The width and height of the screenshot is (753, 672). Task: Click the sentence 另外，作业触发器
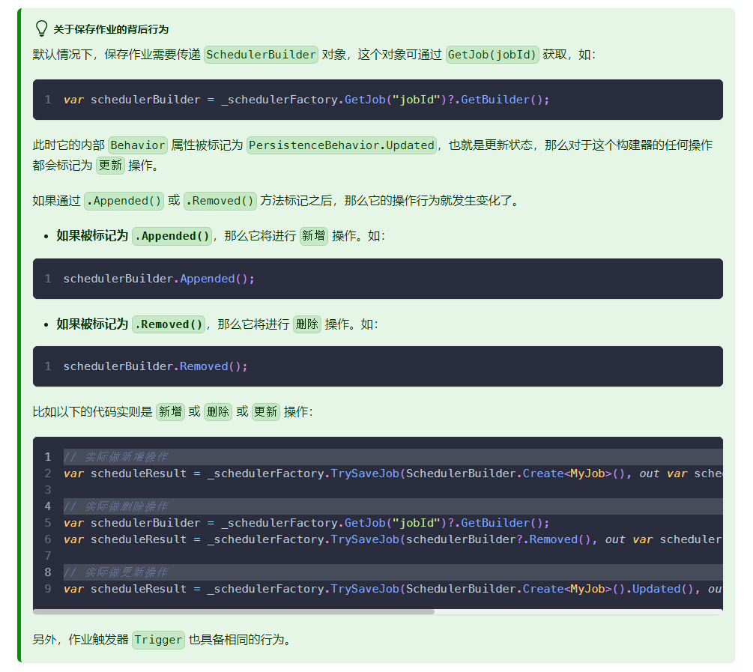pyautogui.click(x=161, y=640)
